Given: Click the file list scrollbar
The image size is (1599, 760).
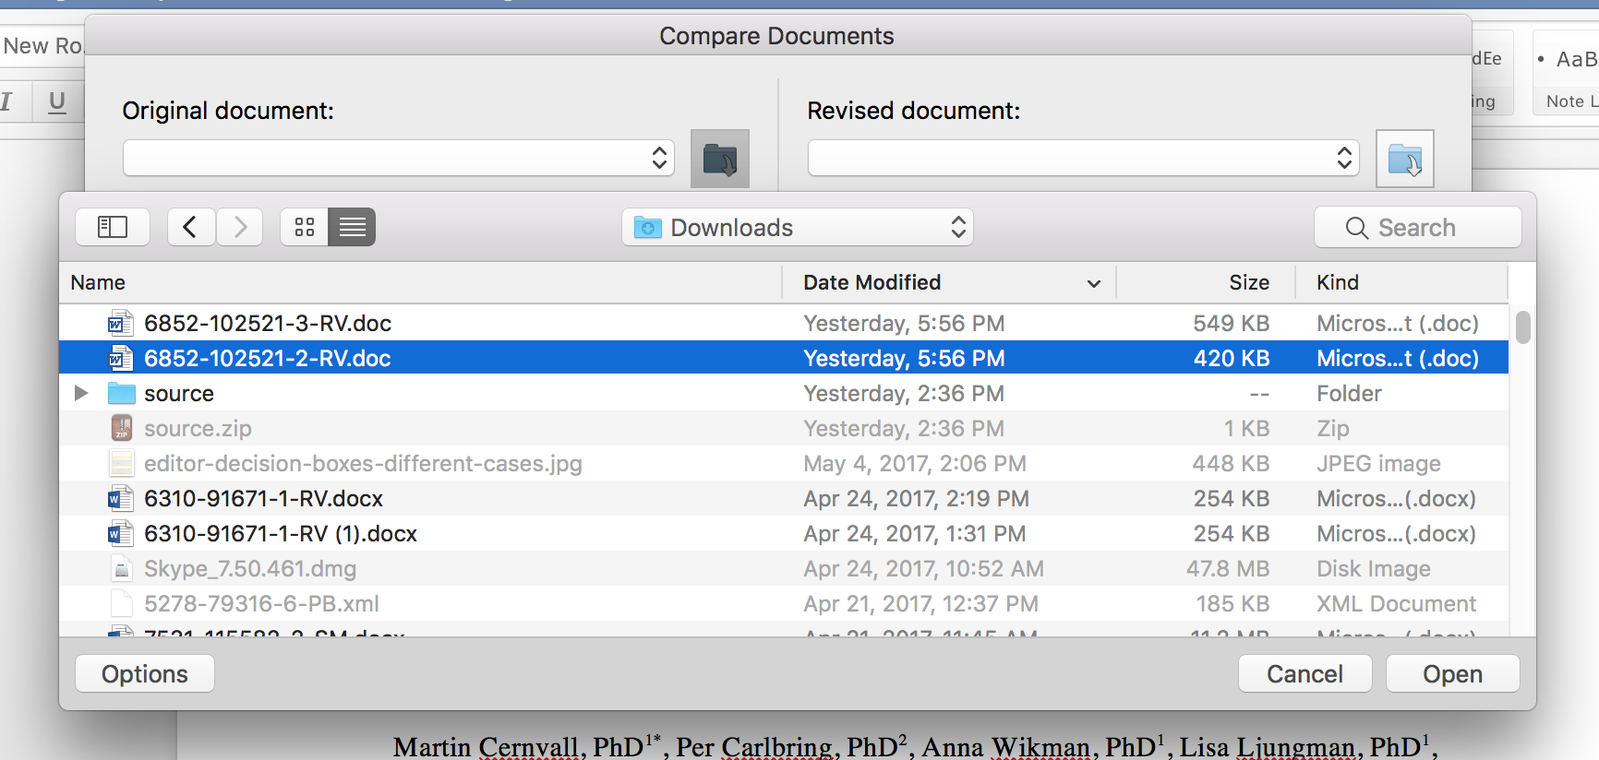Looking at the screenshot, I should (1522, 327).
